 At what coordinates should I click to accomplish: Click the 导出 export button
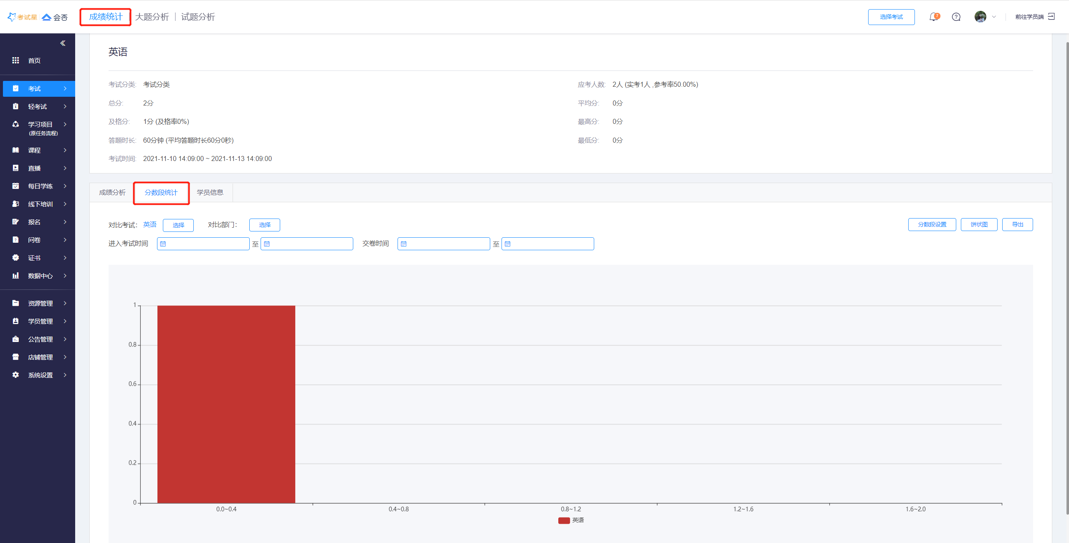pyautogui.click(x=1017, y=225)
